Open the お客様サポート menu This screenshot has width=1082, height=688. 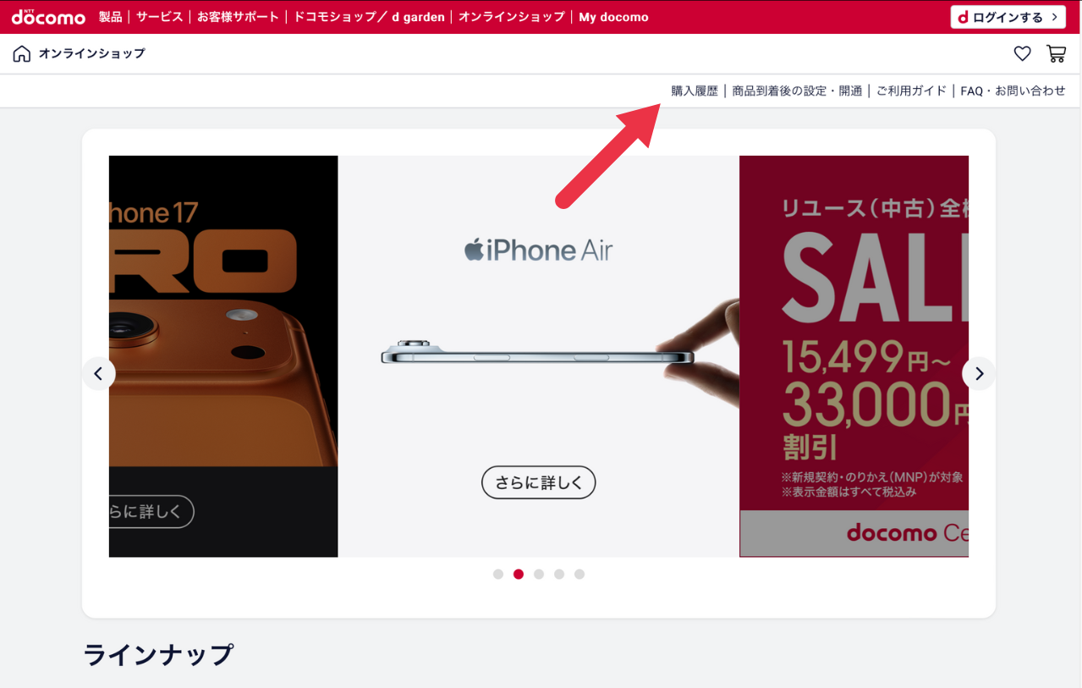pos(238,17)
